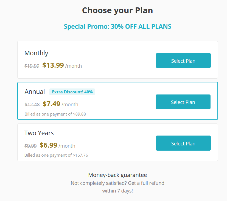Click the Monthly plan title
This screenshot has width=227, height=201.
tap(36, 53)
